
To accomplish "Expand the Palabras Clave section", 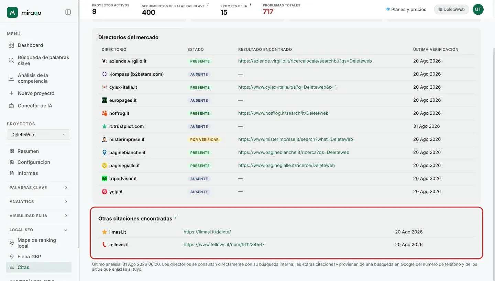I will 39,188.
